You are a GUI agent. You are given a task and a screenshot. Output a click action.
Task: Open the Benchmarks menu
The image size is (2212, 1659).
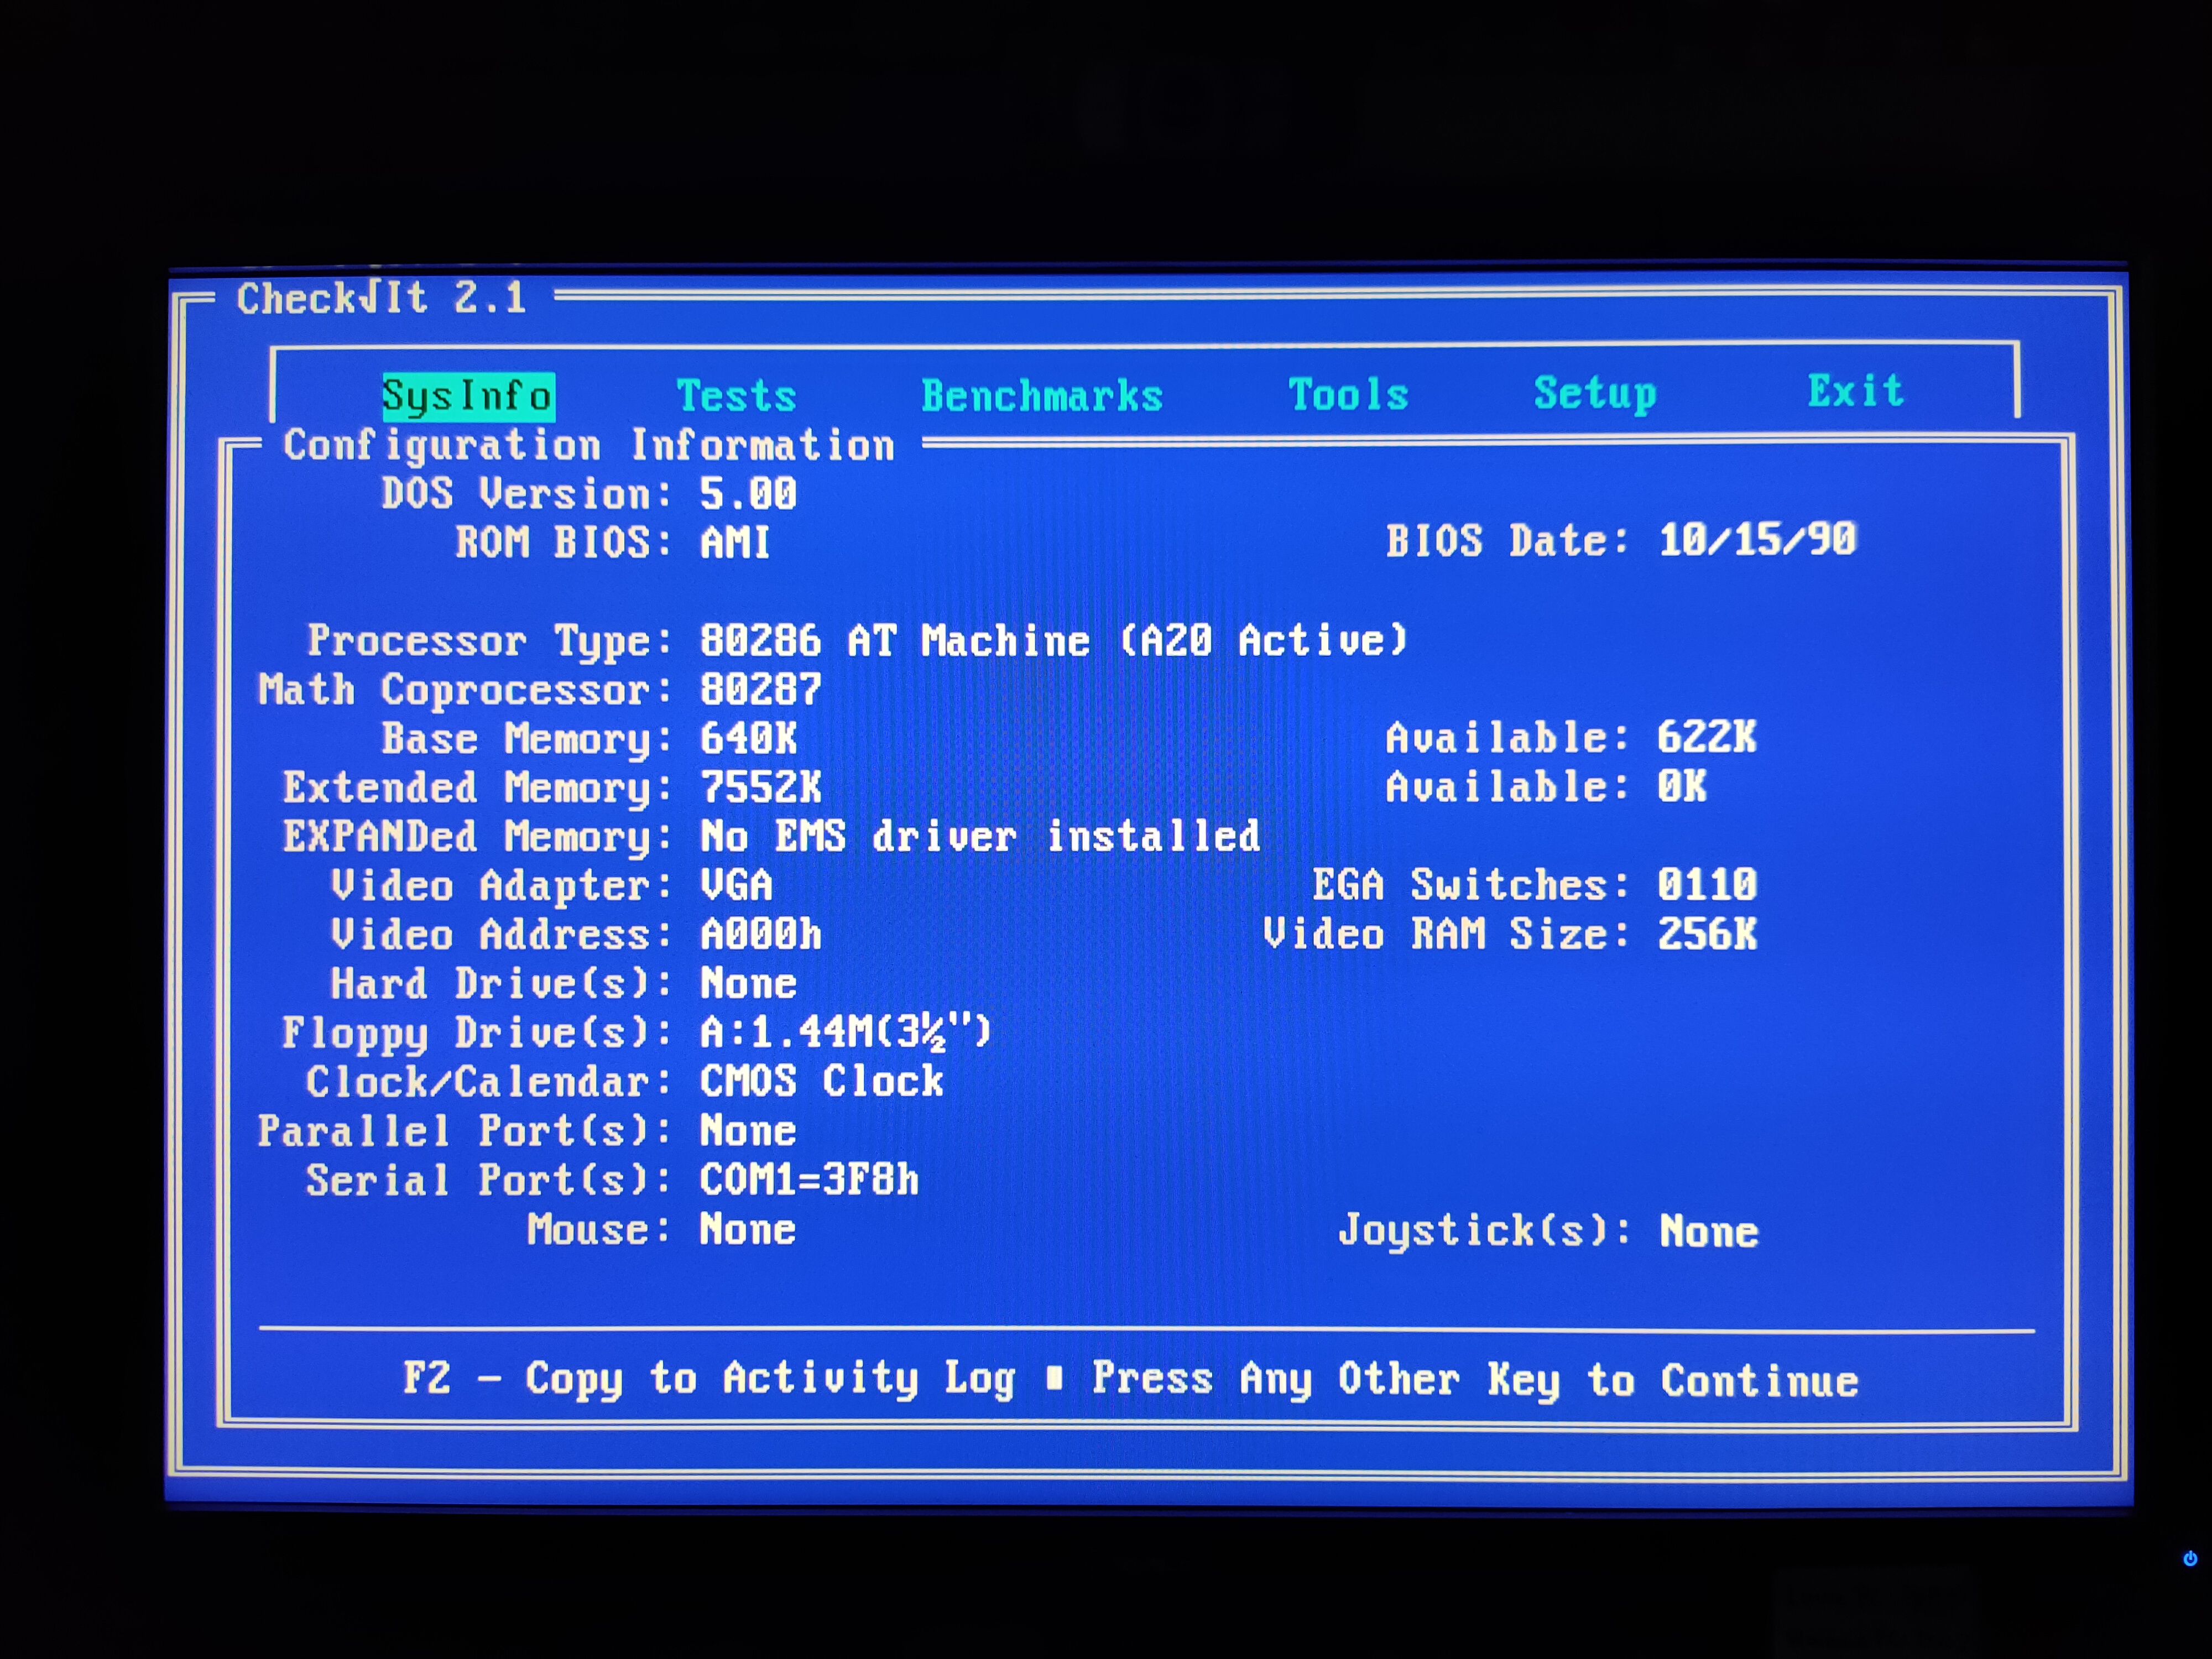point(1041,396)
